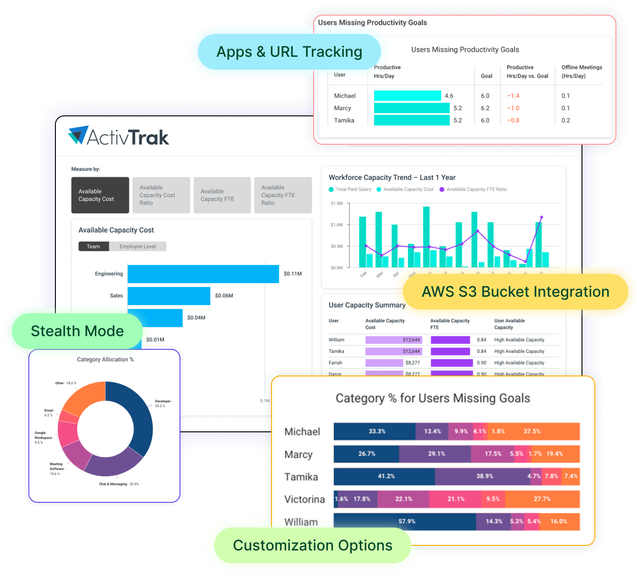Click the Meeting Software 10.6% label
The image size is (642, 577).
[57, 469]
